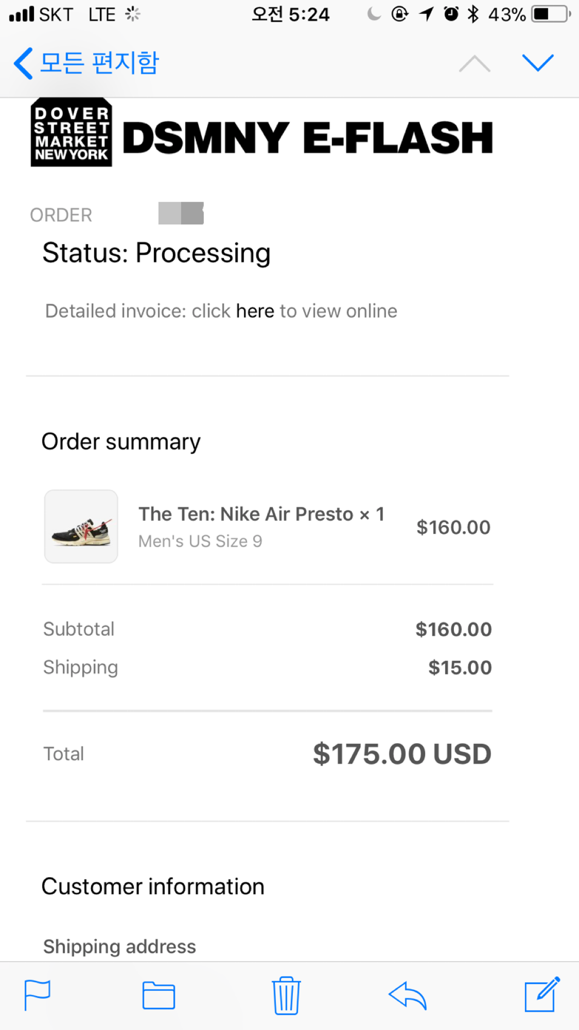Image resolution: width=579 pixels, height=1030 pixels.
Task: Tap the flag icon in bottom toolbar
Action: pos(38,995)
